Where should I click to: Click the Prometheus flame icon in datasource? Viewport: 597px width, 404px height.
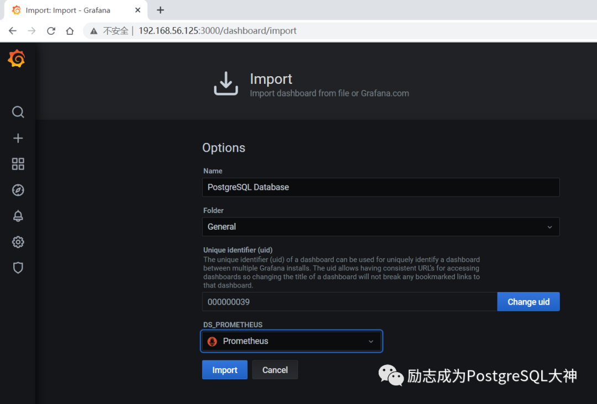(x=212, y=341)
